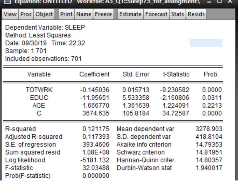Click t-statistic -9.230582

pos(174,90)
